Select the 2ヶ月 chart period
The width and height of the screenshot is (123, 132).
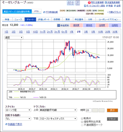click(50, 32)
